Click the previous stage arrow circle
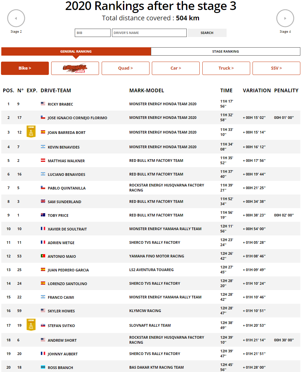Viewport: 305px width, 372px height. click(x=16, y=18)
